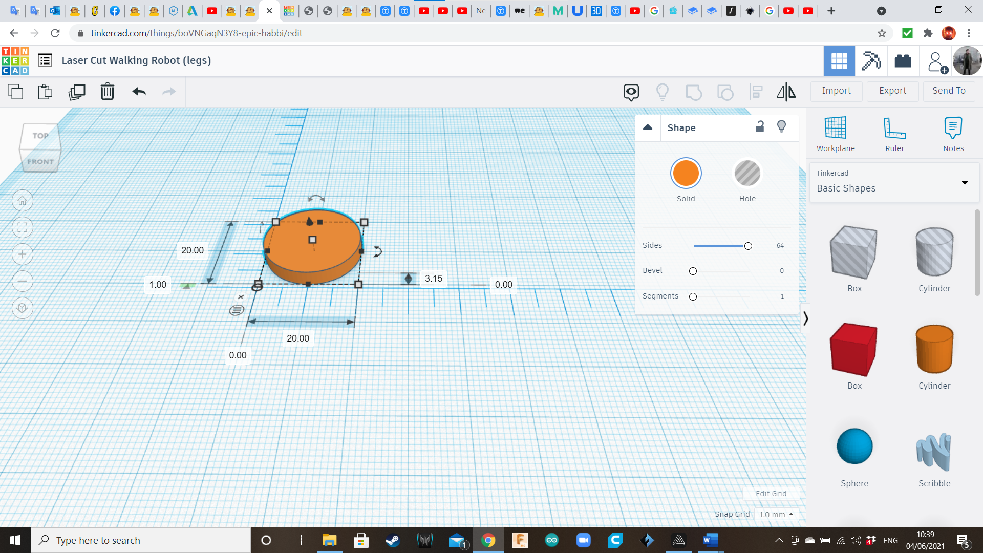Undo the last action

pyautogui.click(x=138, y=92)
